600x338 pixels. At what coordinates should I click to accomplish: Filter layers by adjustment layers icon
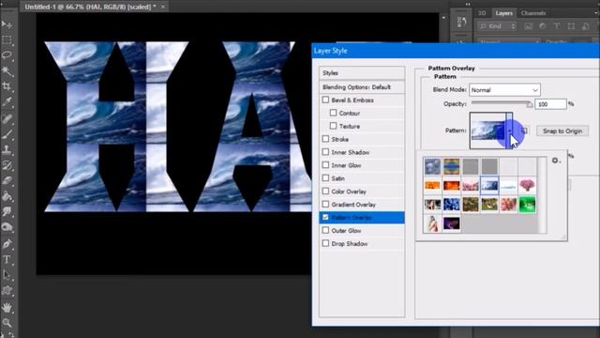pyautogui.click(x=542, y=26)
